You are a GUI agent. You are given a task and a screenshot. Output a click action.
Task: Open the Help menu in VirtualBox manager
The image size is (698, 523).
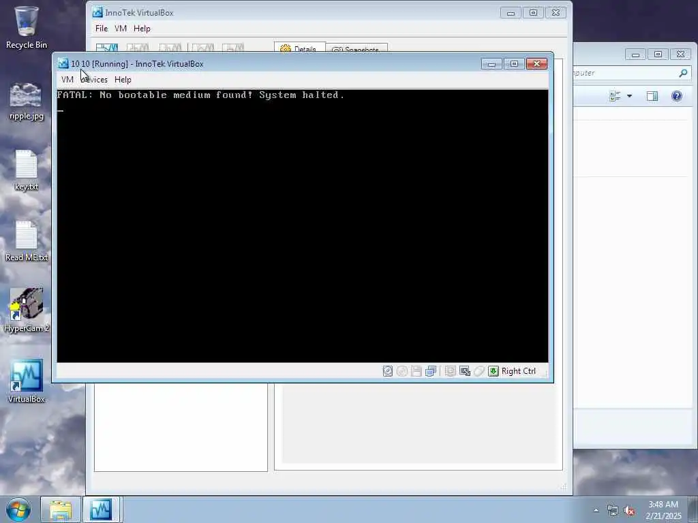[142, 29]
